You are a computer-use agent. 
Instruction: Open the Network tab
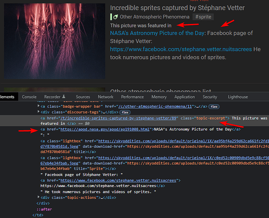(106, 97)
